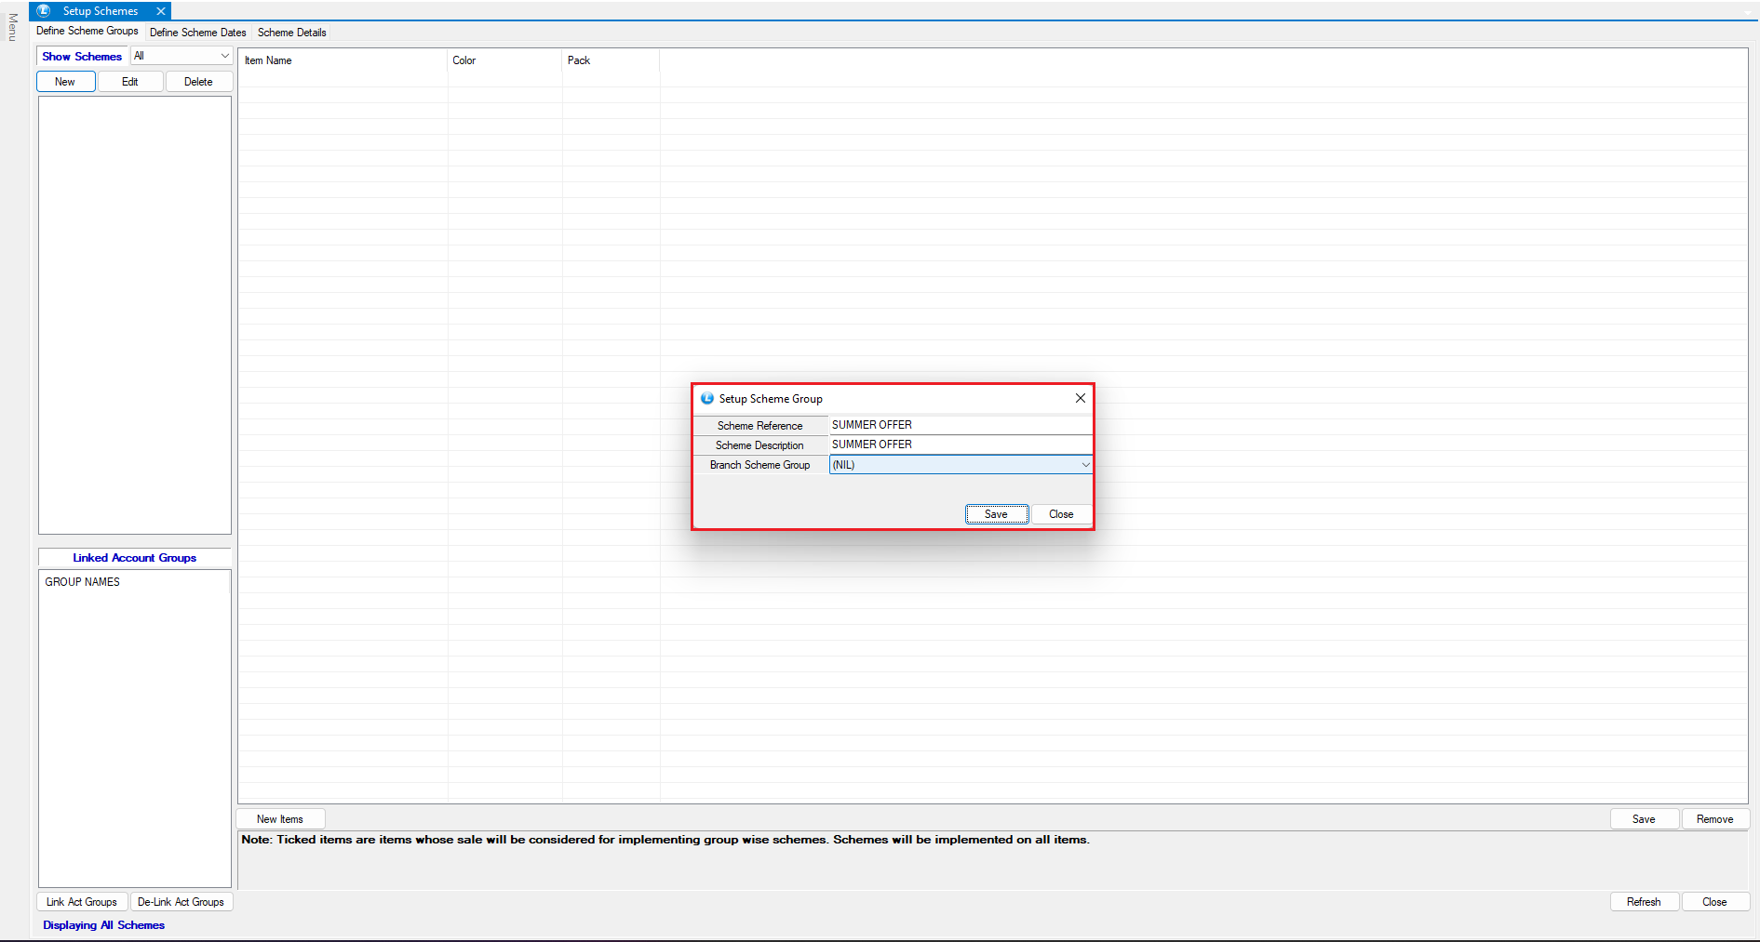The height and width of the screenshot is (942, 1760).
Task: Select the Define Scheme Groups tab
Action: tap(87, 32)
